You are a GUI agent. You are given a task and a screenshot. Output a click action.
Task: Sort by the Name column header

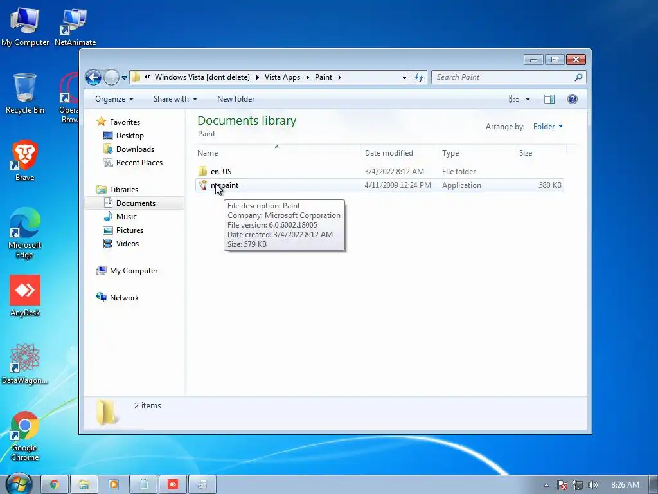coord(277,153)
